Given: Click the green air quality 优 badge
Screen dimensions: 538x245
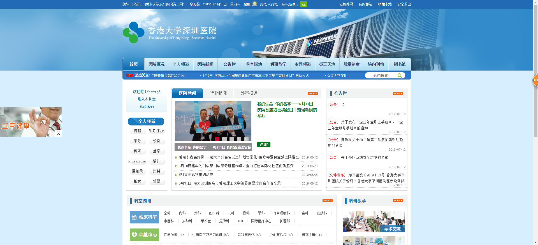Looking at the screenshot, I should pos(303,4).
